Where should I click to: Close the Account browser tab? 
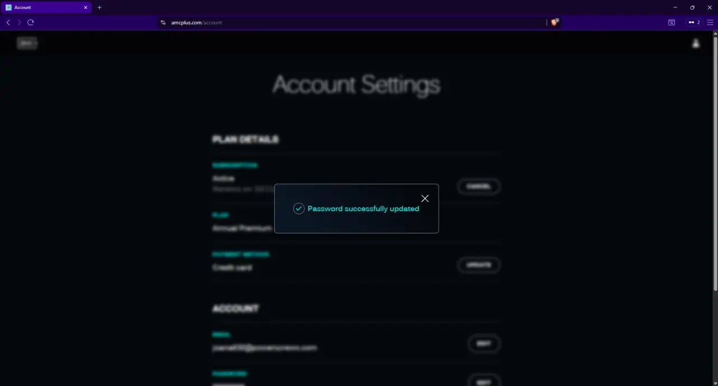coord(86,7)
